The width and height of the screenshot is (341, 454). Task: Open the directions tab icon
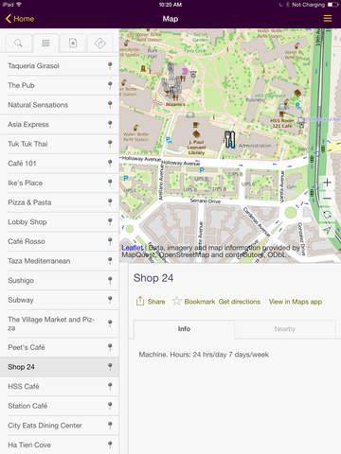click(99, 43)
